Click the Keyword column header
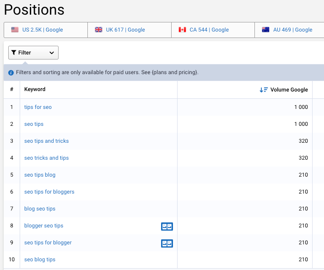324x270 pixels. point(35,89)
